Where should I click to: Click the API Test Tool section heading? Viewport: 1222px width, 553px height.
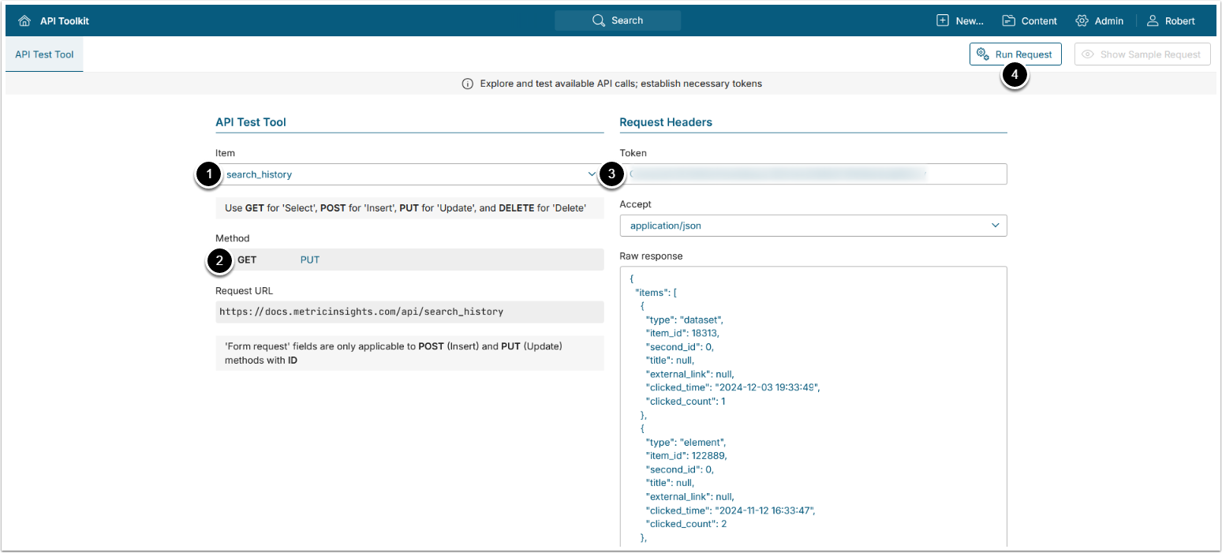[251, 122]
